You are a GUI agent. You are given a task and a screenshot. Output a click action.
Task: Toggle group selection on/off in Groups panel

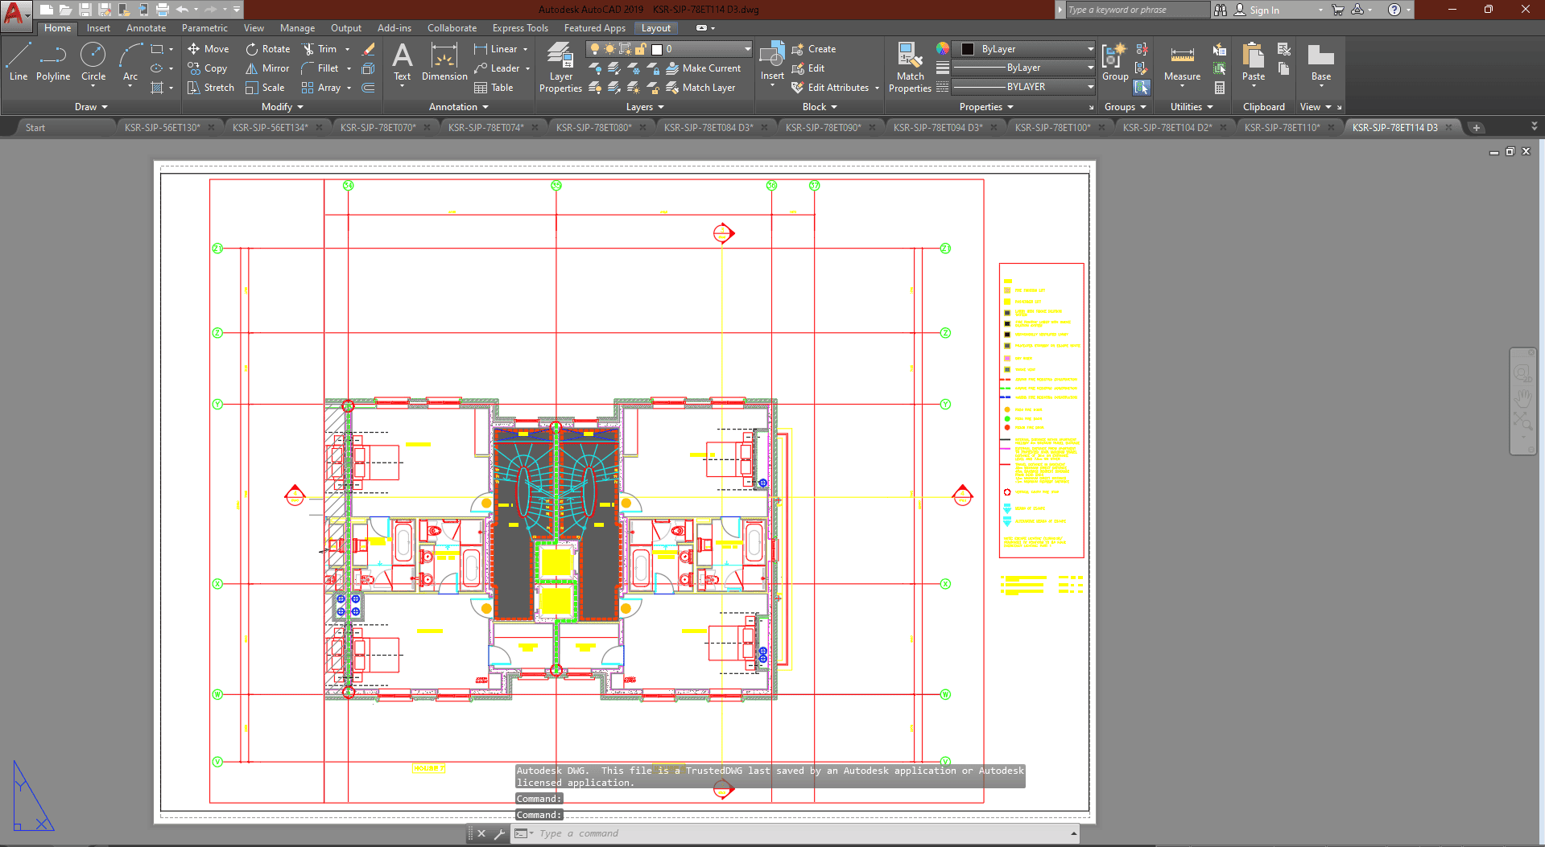click(1142, 87)
